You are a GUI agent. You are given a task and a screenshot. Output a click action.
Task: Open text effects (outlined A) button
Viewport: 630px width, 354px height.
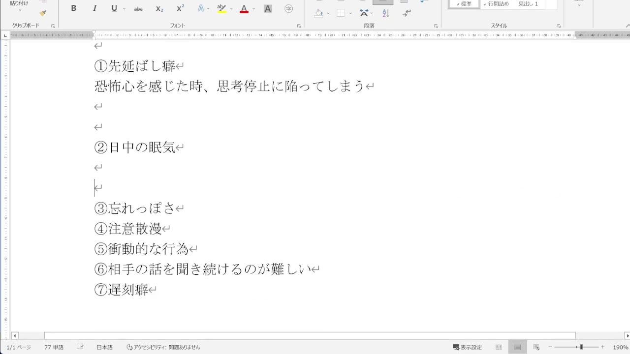click(200, 8)
